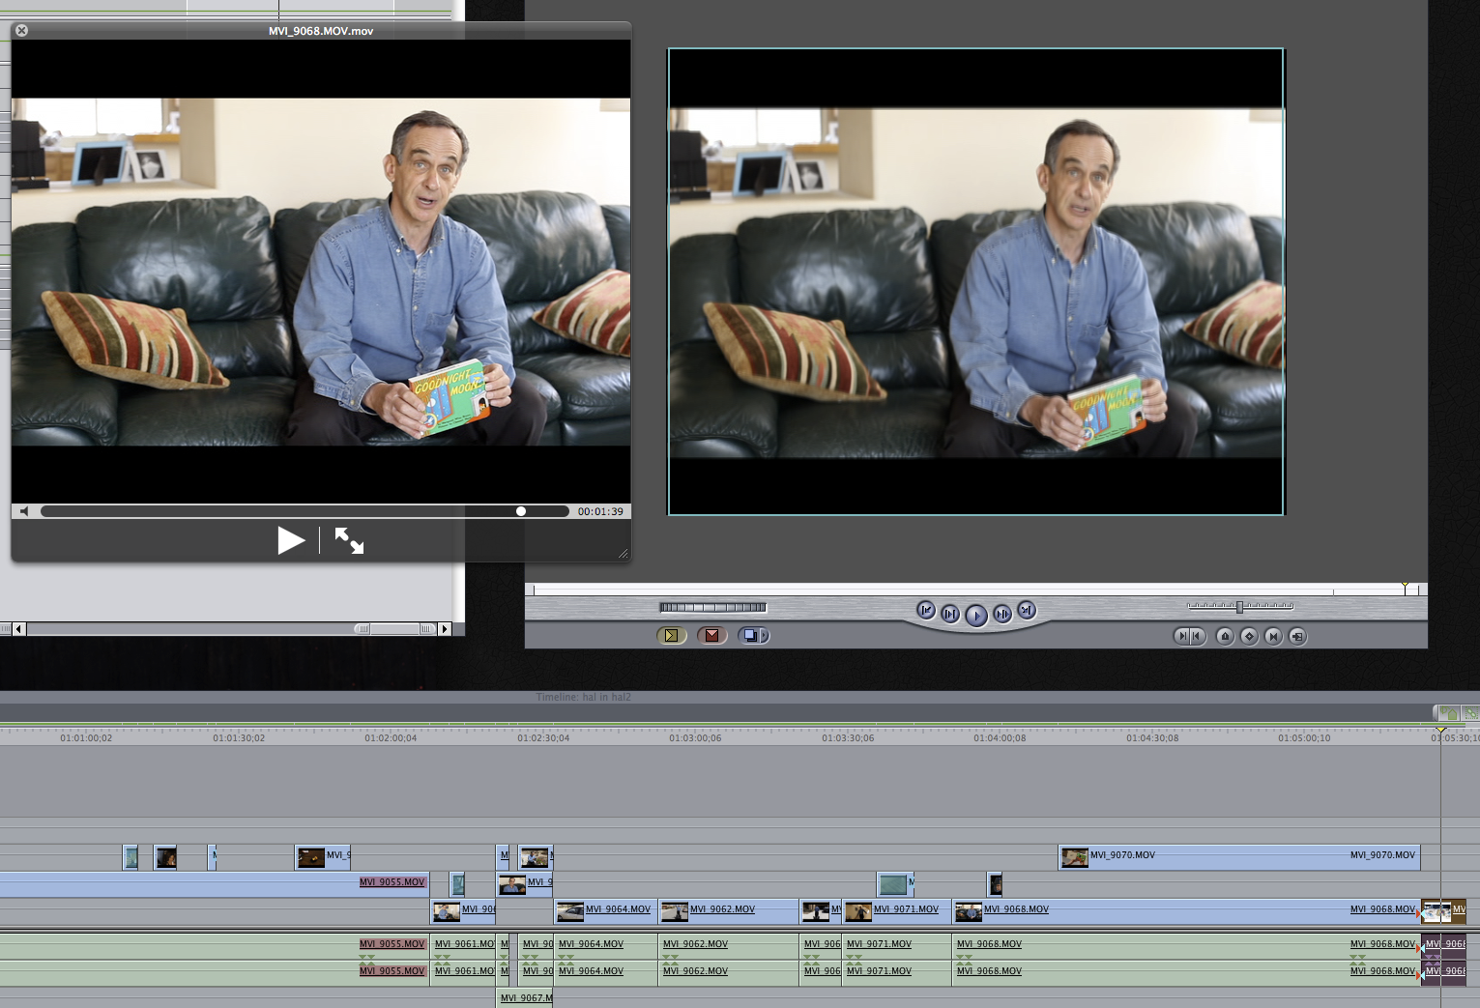Viewport: 1480px width, 1008px height.
Task: Click the brown clip at the V1 track end
Action: (x=1443, y=910)
